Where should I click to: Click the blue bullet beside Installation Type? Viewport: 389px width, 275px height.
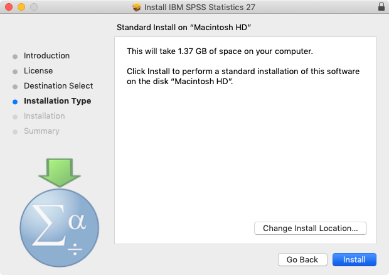tap(15, 102)
